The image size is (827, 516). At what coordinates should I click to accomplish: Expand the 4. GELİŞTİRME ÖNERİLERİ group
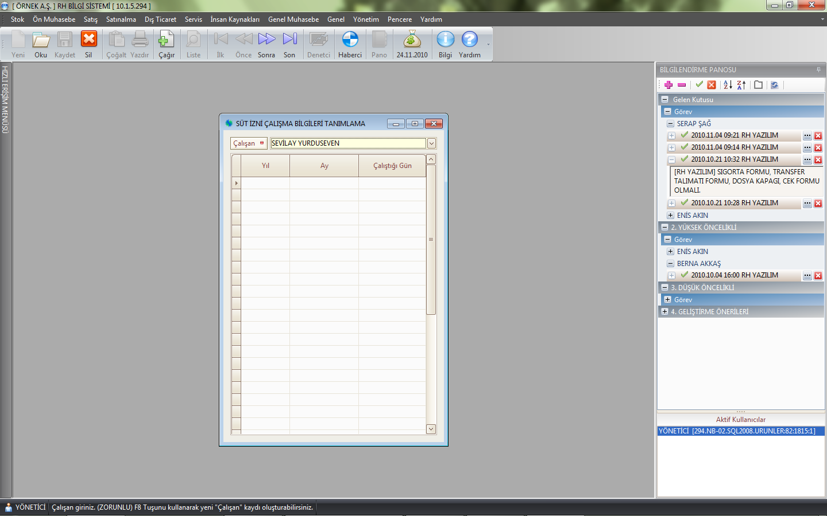[664, 312]
